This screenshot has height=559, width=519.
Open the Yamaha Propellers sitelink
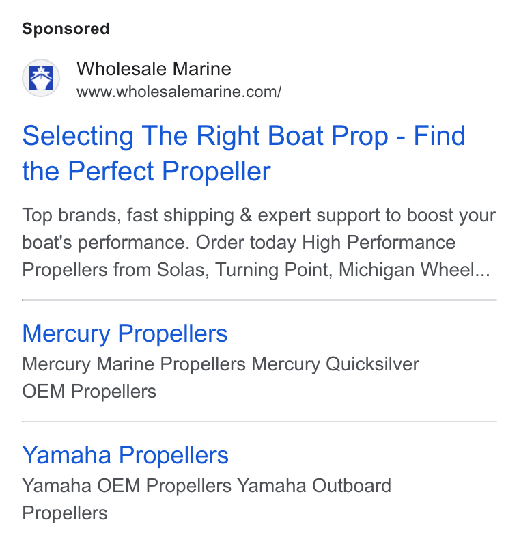click(125, 455)
